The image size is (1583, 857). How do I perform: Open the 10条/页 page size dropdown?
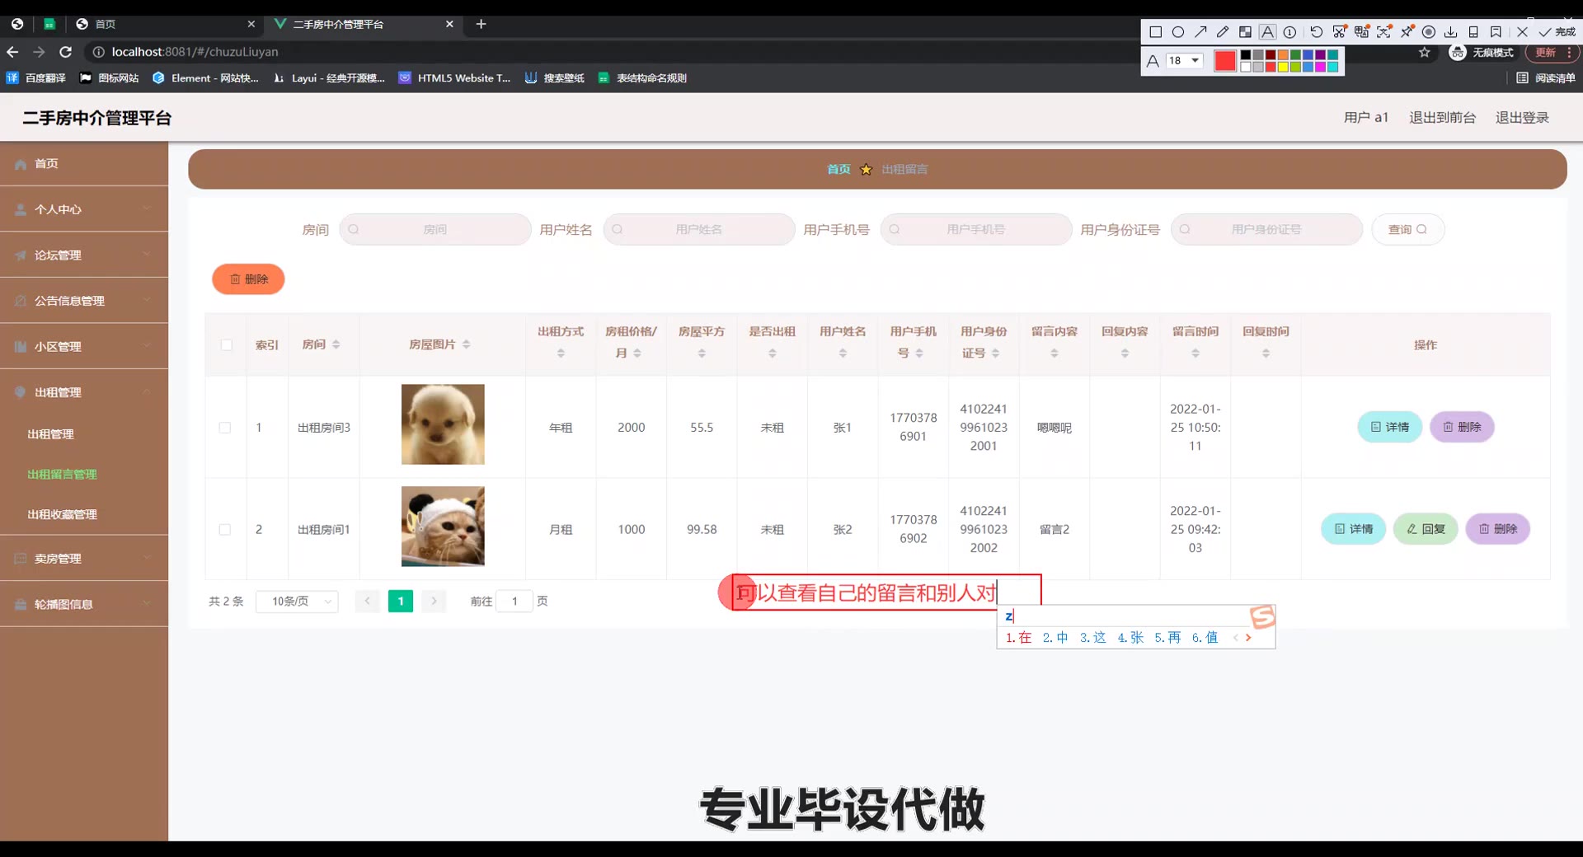coord(298,602)
